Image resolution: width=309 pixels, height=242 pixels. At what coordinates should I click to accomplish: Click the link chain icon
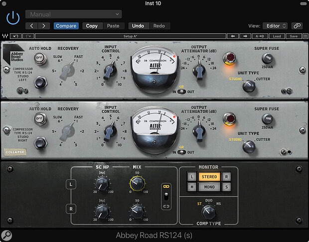[297, 26]
